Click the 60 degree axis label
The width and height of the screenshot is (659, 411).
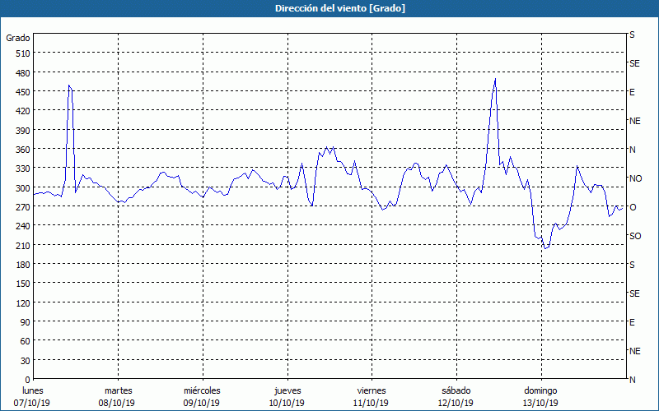click(x=26, y=341)
